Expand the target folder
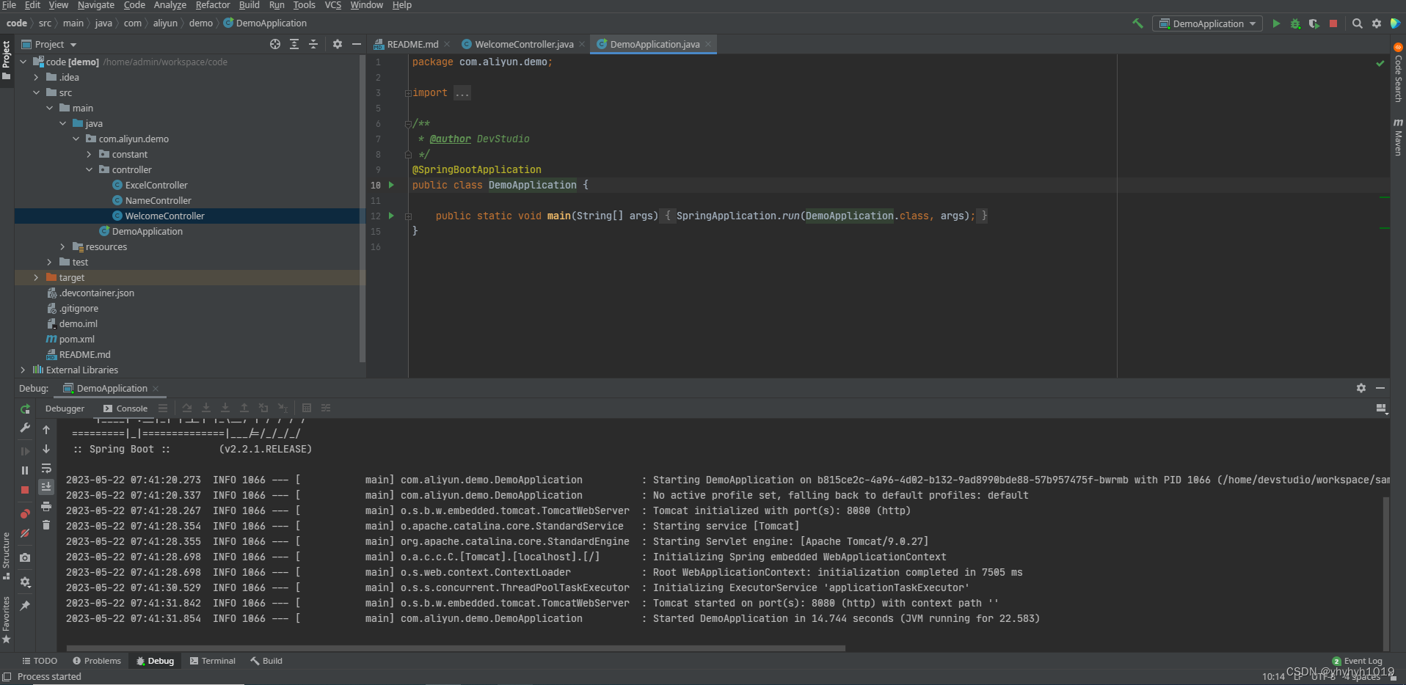1406x685 pixels. click(x=35, y=277)
